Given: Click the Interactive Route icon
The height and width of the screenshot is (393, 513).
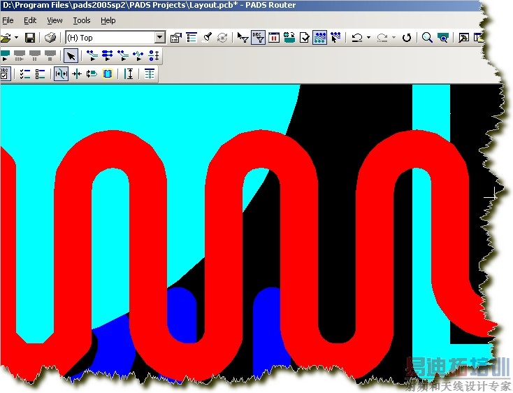Looking at the screenshot, I should pos(92,56).
